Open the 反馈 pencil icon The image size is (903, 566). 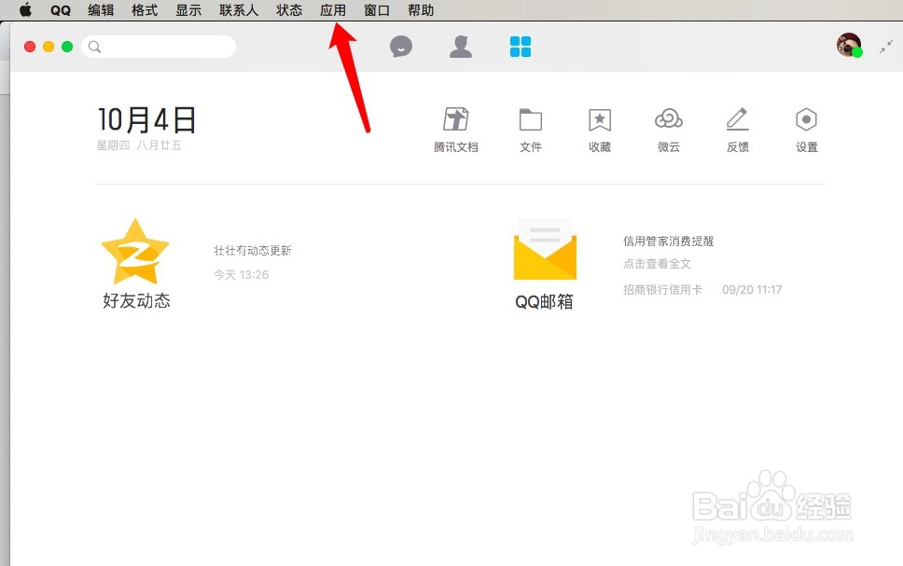coord(738,119)
